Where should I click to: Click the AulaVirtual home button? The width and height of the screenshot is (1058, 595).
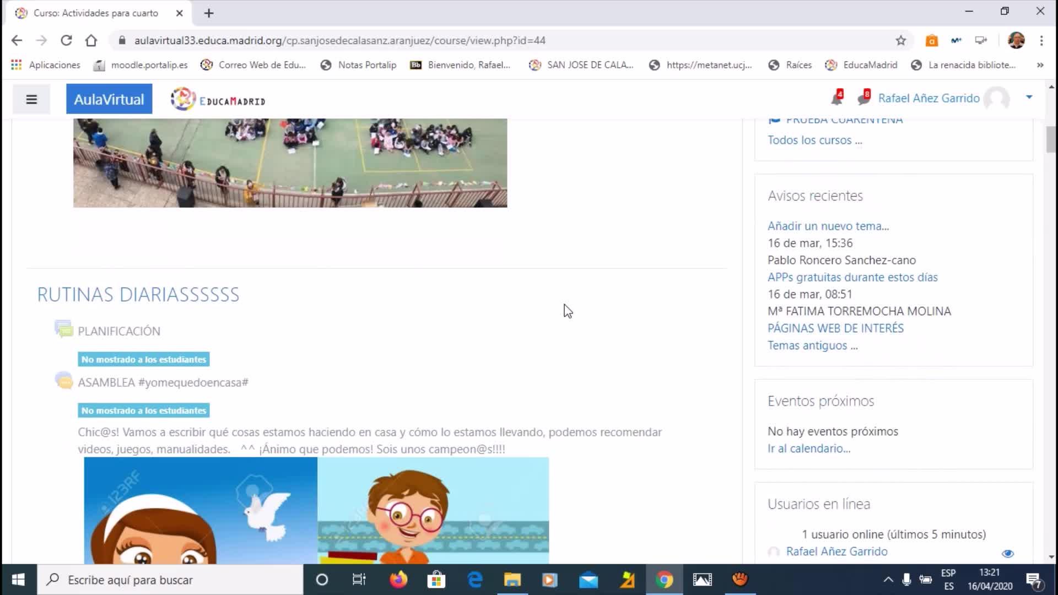109,99
